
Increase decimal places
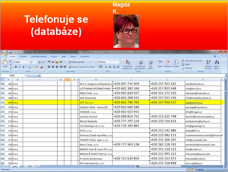click(114, 67)
